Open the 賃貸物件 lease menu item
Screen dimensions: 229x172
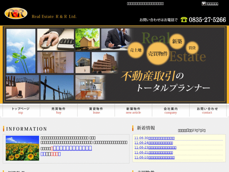96,110
